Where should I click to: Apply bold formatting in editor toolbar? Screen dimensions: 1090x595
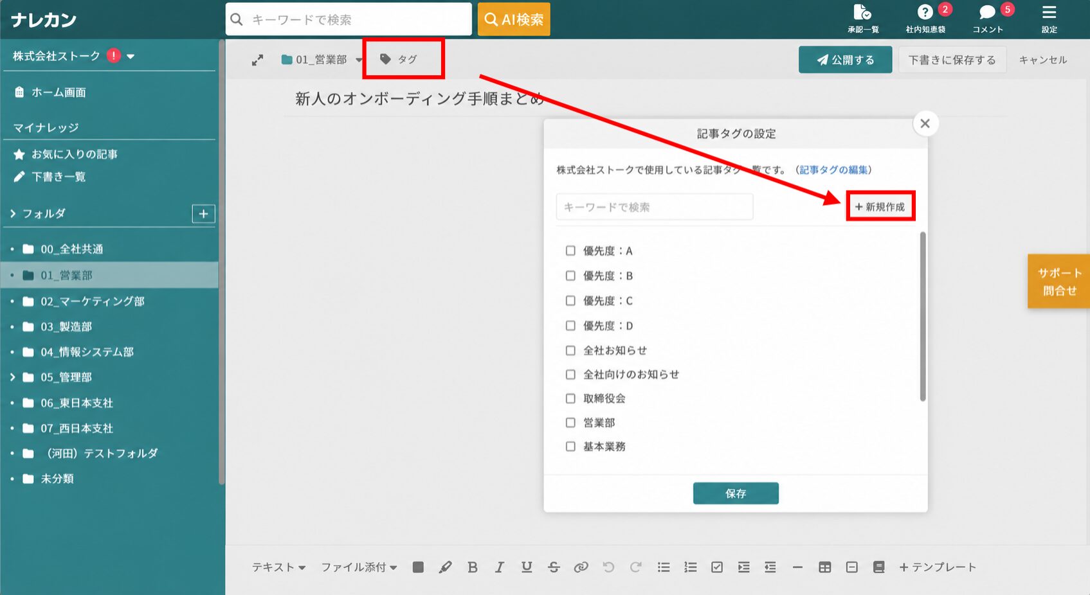coord(473,567)
